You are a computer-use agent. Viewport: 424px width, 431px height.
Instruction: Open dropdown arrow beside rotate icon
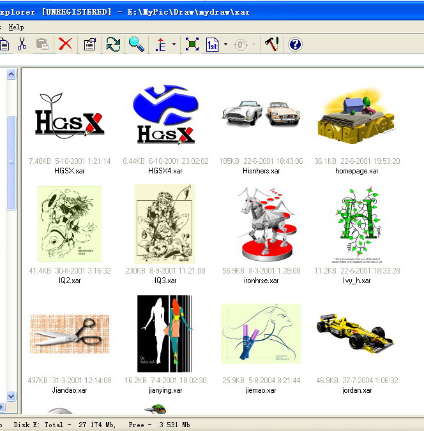[254, 44]
